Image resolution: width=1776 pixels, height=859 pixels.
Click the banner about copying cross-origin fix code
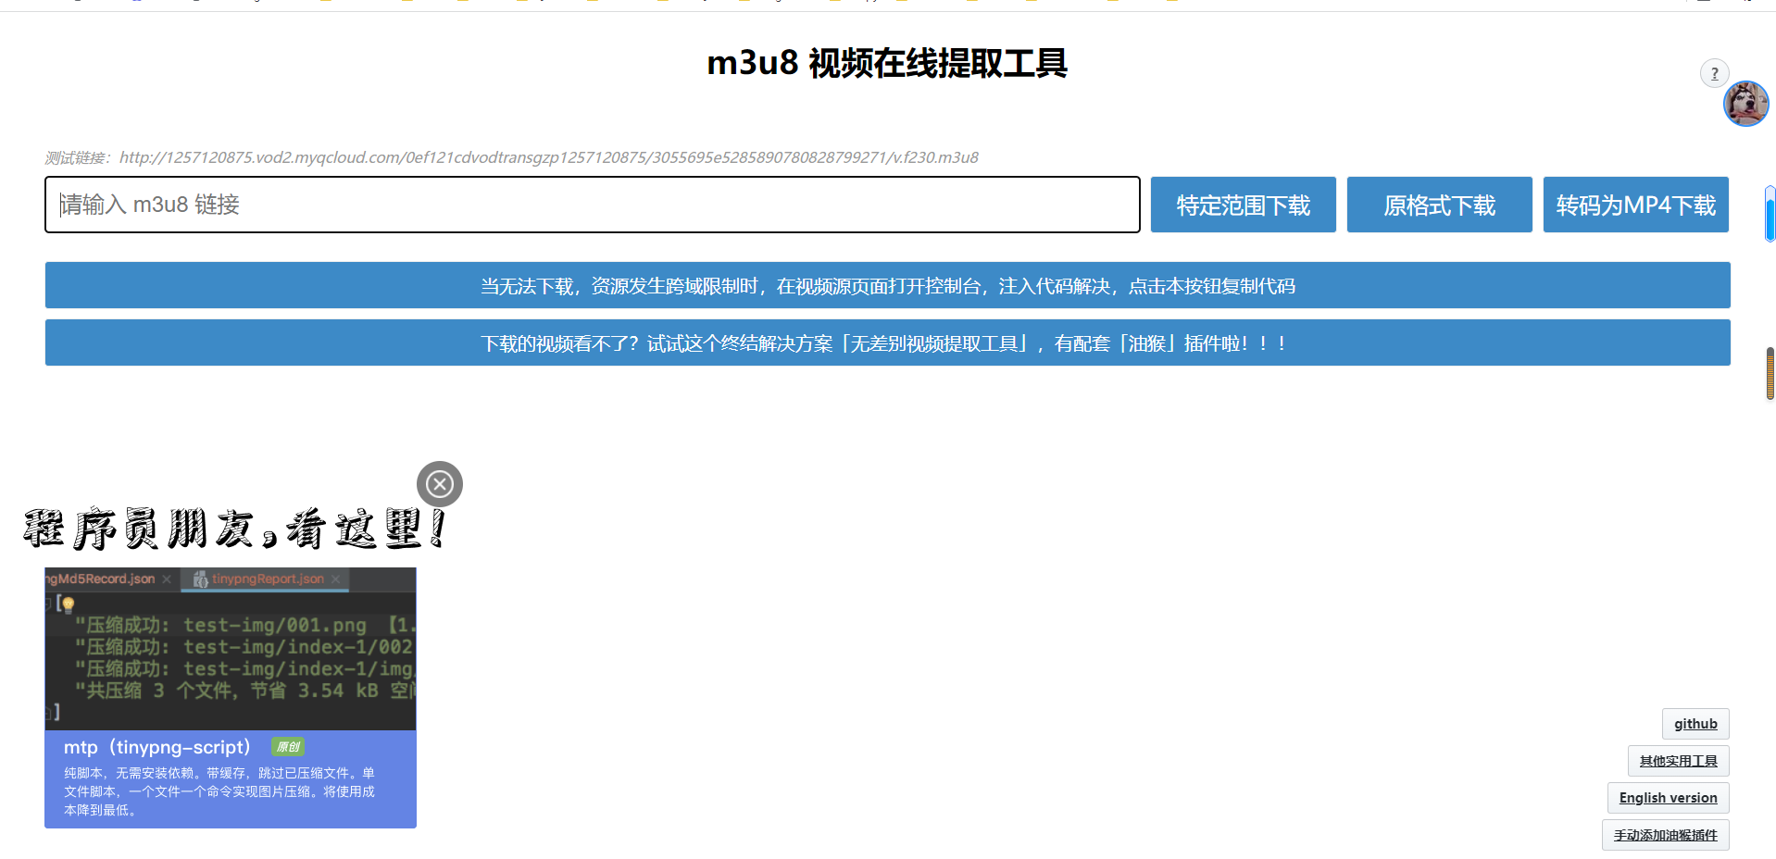[x=887, y=285]
